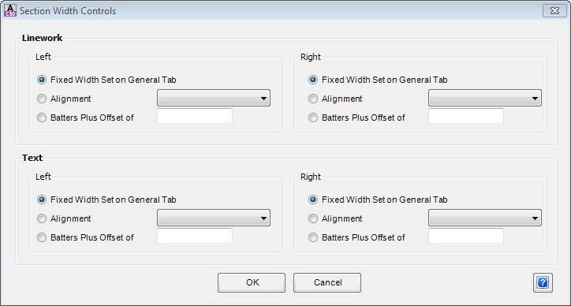571x306 pixels.
Task: Click the blue help question mark icon
Action: tap(543, 282)
